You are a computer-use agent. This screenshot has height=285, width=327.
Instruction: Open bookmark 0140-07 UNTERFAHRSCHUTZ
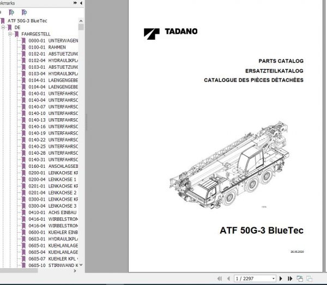pyautogui.click(x=53, y=107)
